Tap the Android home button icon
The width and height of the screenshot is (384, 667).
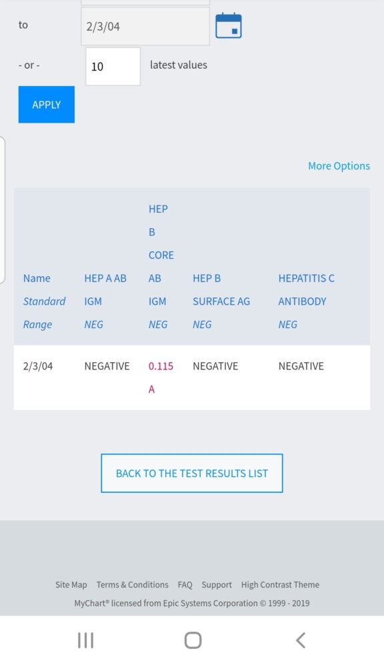pyautogui.click(x=193, y=640)
